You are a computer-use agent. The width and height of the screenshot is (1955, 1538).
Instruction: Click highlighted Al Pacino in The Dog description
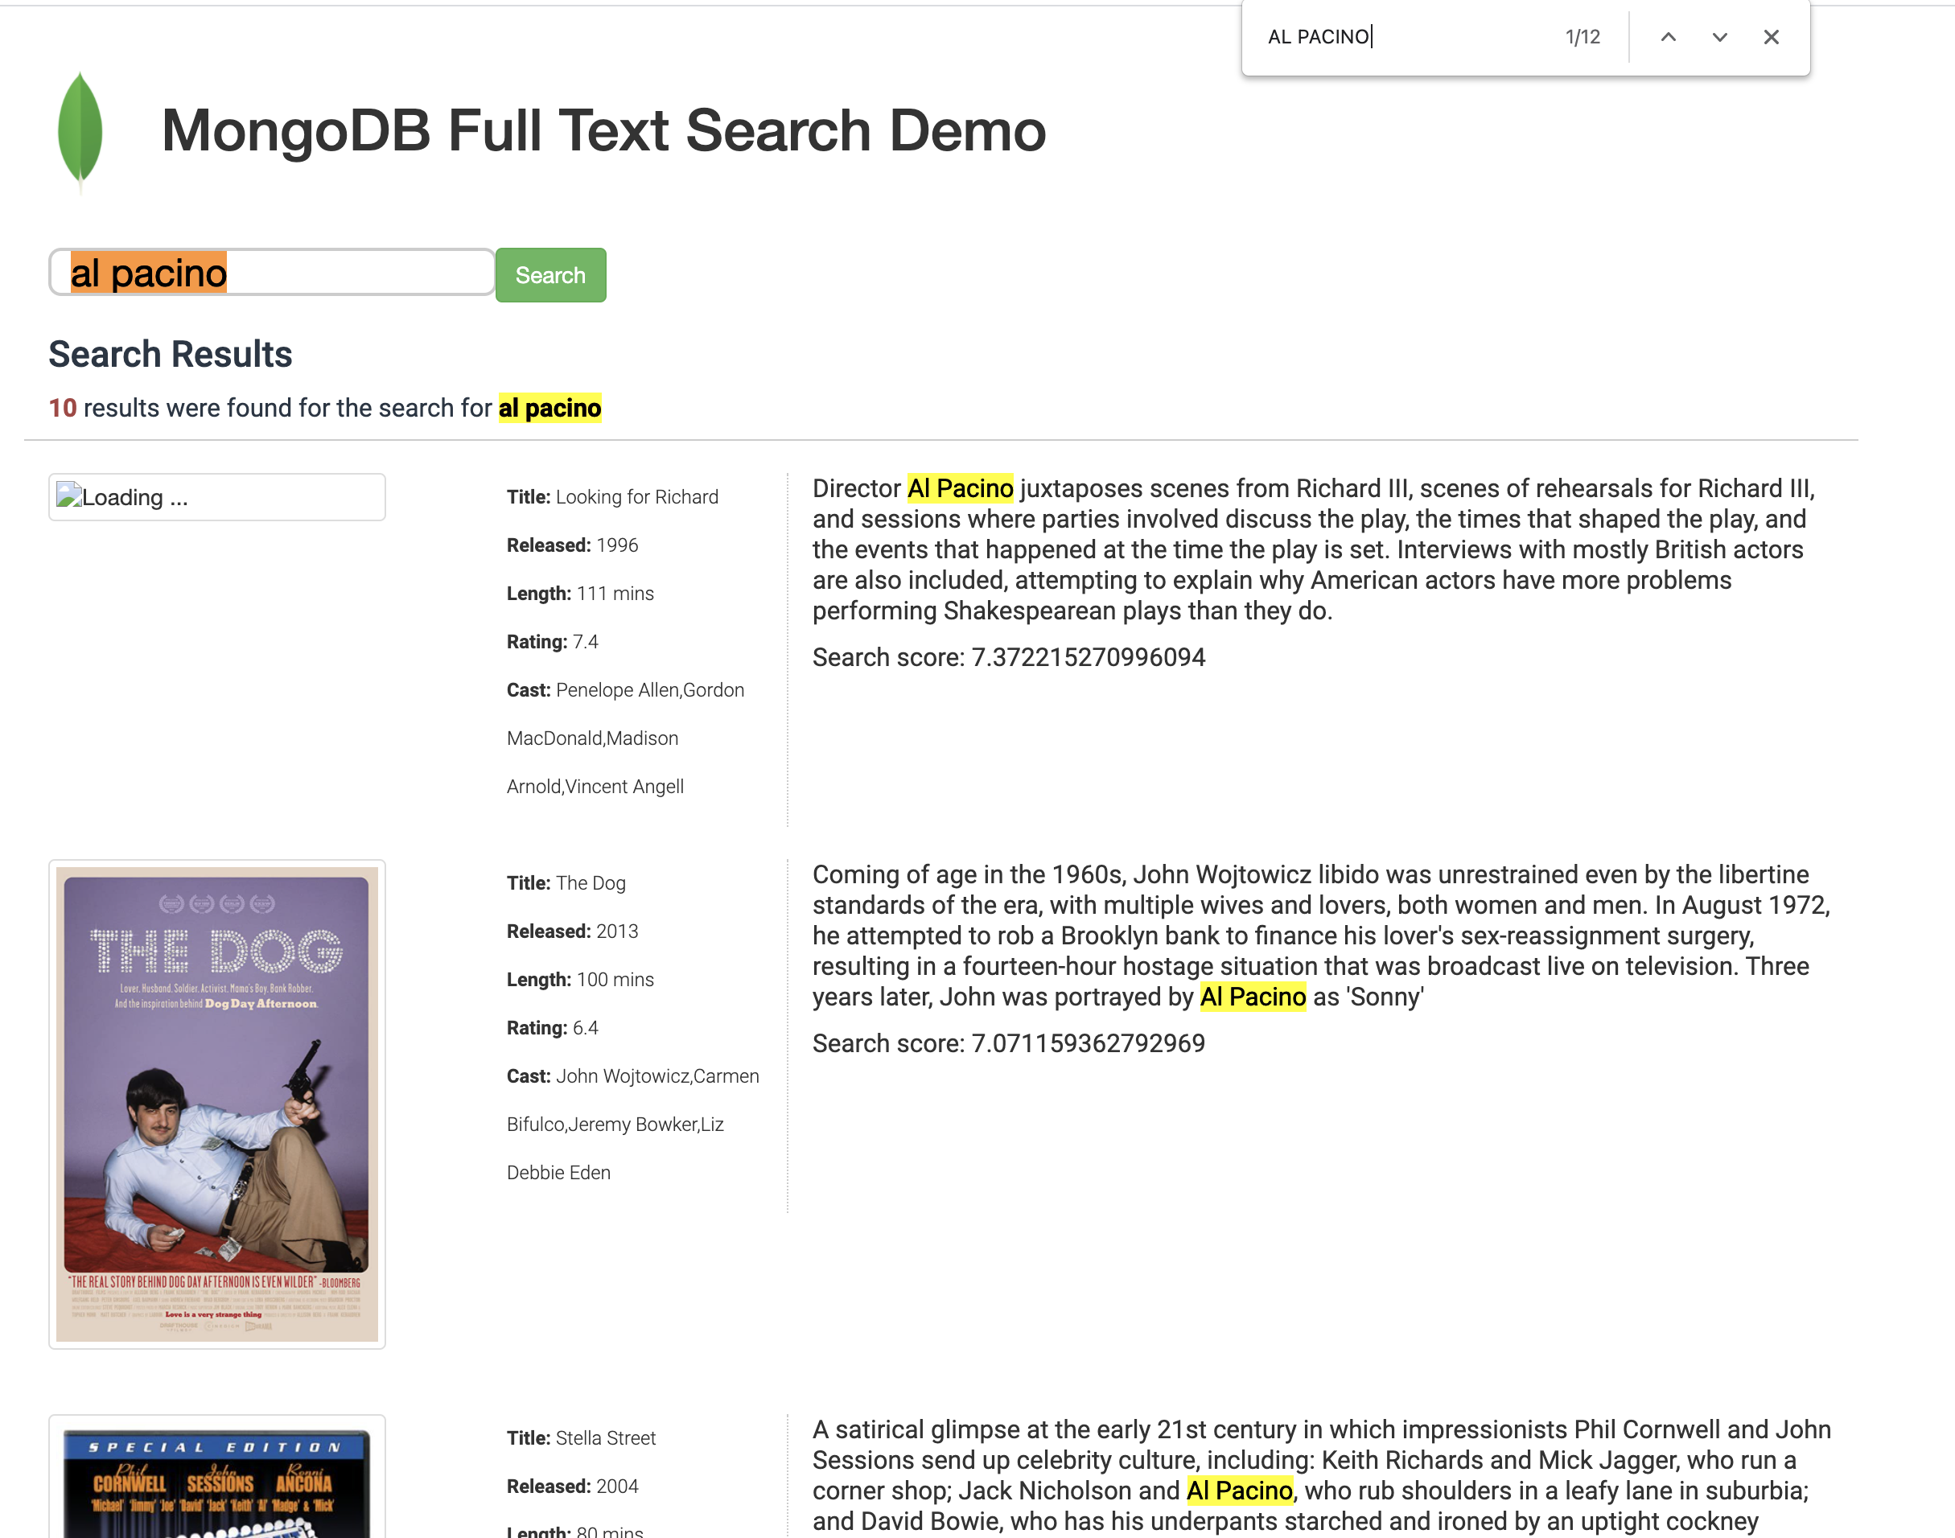click(x=1252, y=997)
